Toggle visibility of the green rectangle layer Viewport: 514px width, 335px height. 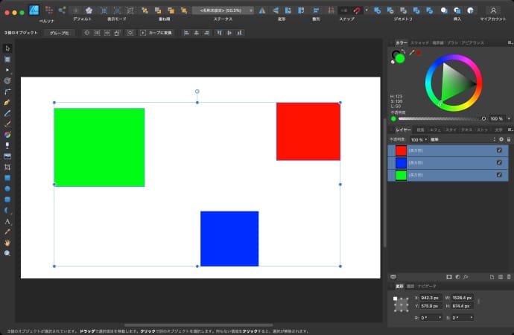click(499, 175)
